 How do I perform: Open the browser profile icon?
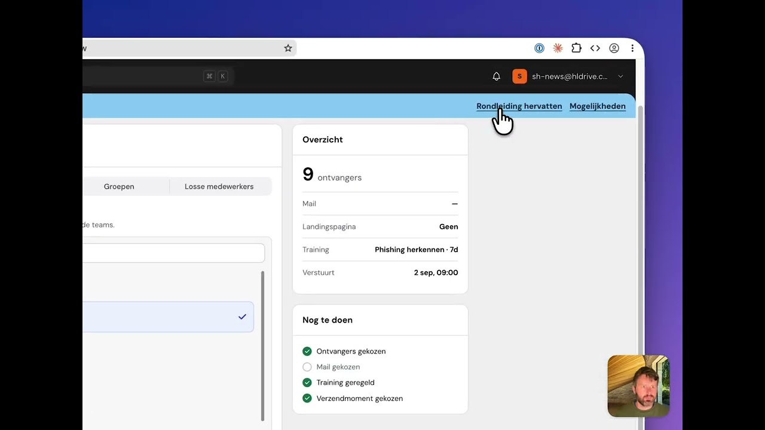click(614, 48)
